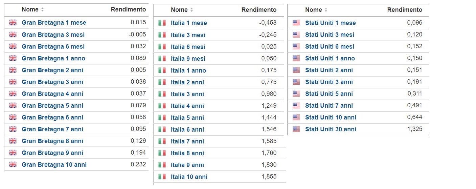Click Italian flag icon beside Italia 5 anni
This screenshot has height=189, width=476.
162,118
